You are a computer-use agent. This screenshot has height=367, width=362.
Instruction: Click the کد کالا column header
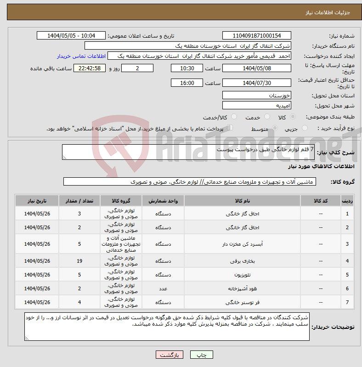pyautogui.click(x=321, y=201)
